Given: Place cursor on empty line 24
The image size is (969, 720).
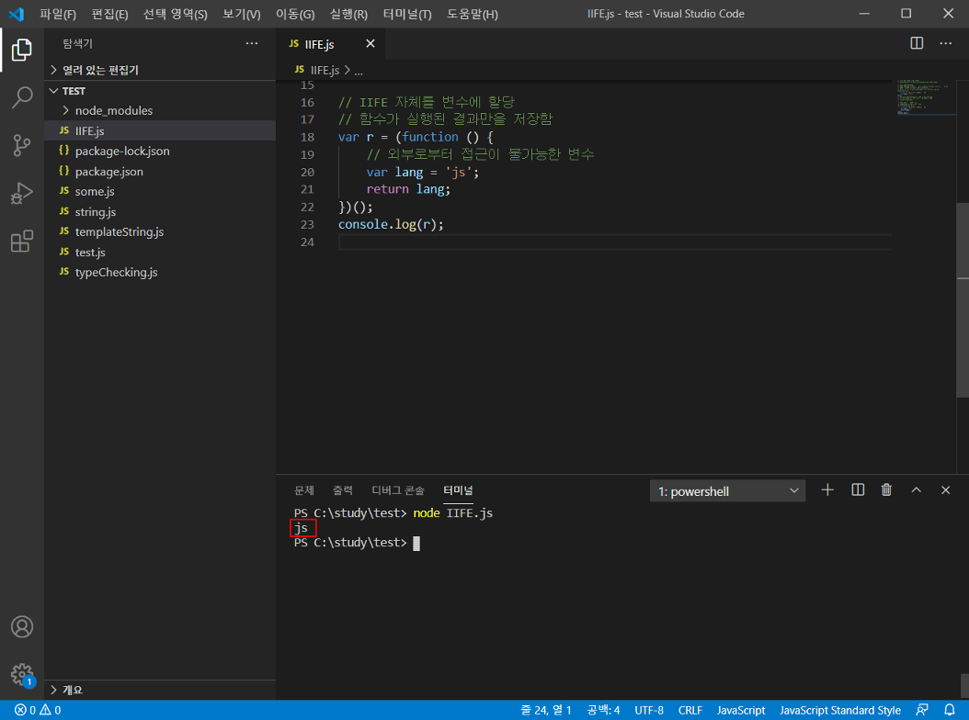Looking at the screenshot, I should [x=615, y=242].
